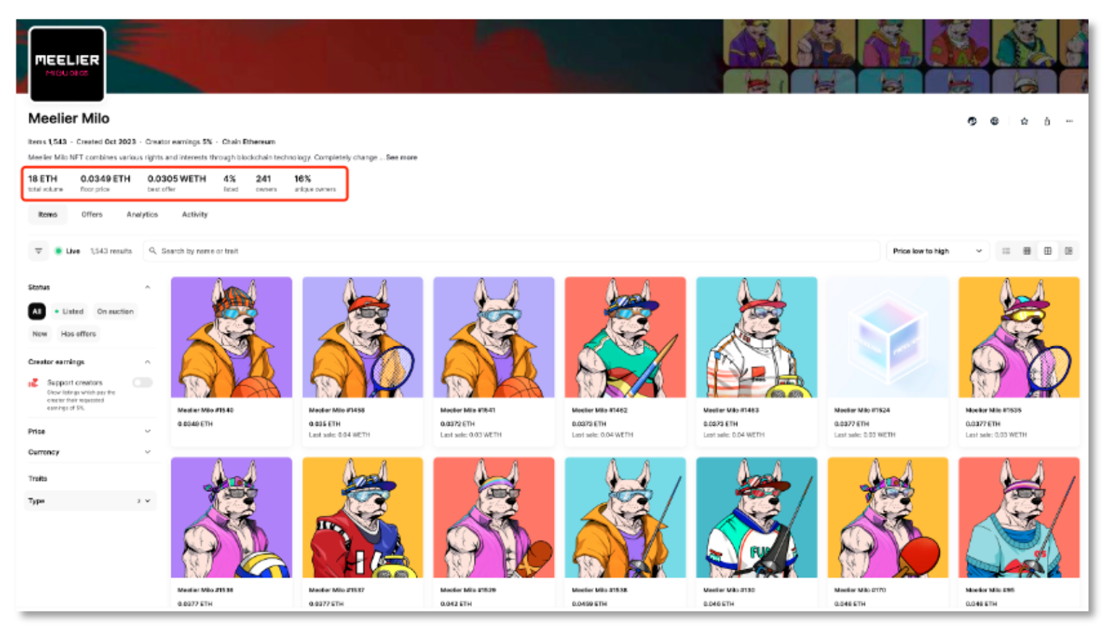Open the Activity tab

[x=194, y=214]
